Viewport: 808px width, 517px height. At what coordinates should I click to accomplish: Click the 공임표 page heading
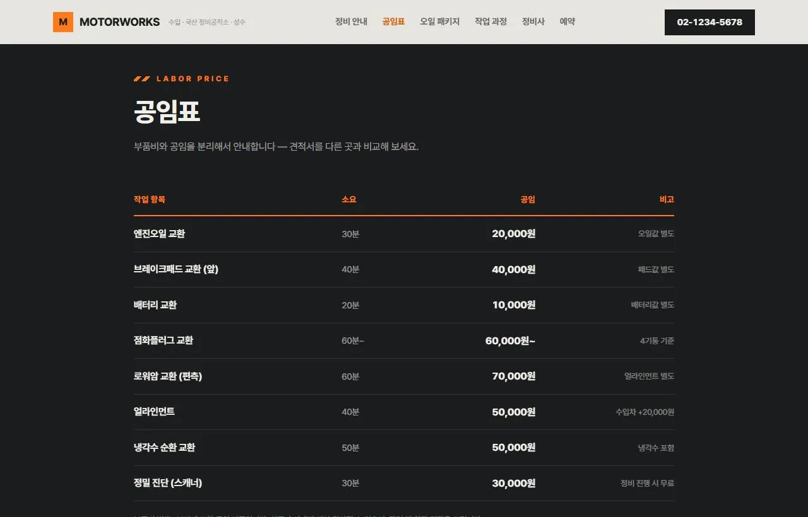tap(167, 112)
